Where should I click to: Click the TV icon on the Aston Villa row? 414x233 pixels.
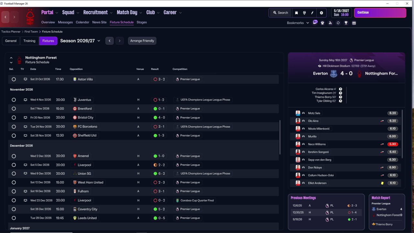(25, 79)
